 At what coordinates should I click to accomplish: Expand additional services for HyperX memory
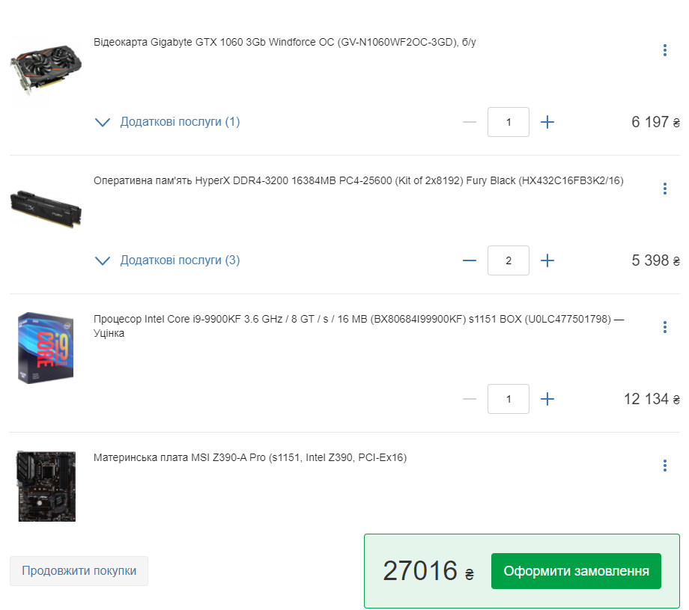tap(168, 260)
